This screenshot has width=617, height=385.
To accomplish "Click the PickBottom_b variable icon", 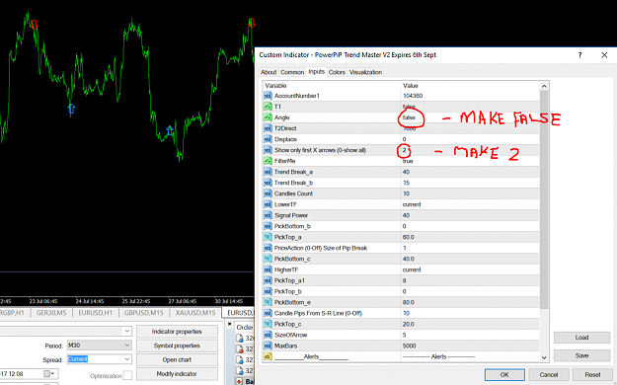I will click(x=268, y=226).
